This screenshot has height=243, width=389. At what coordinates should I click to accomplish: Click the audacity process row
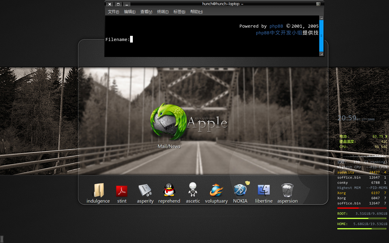point(362,172)
